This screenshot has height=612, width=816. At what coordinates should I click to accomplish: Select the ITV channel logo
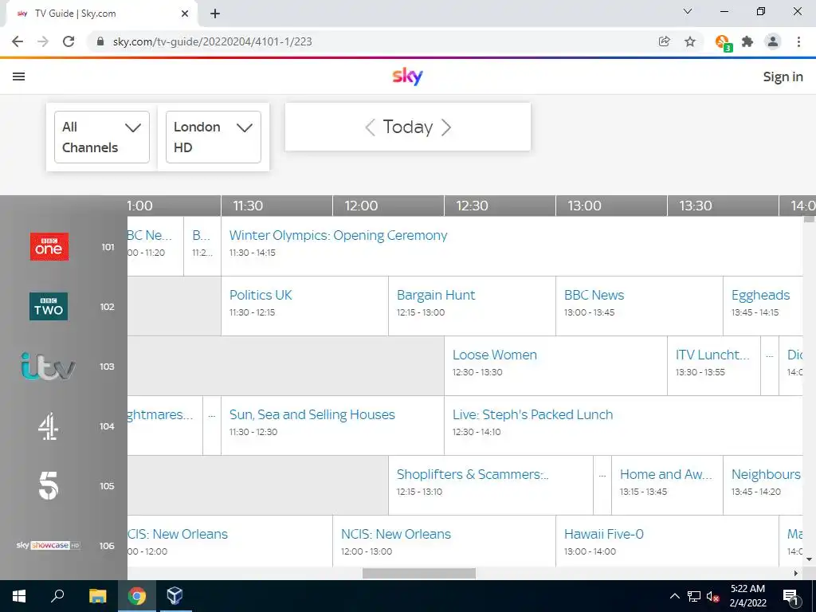tap(48, 366)
